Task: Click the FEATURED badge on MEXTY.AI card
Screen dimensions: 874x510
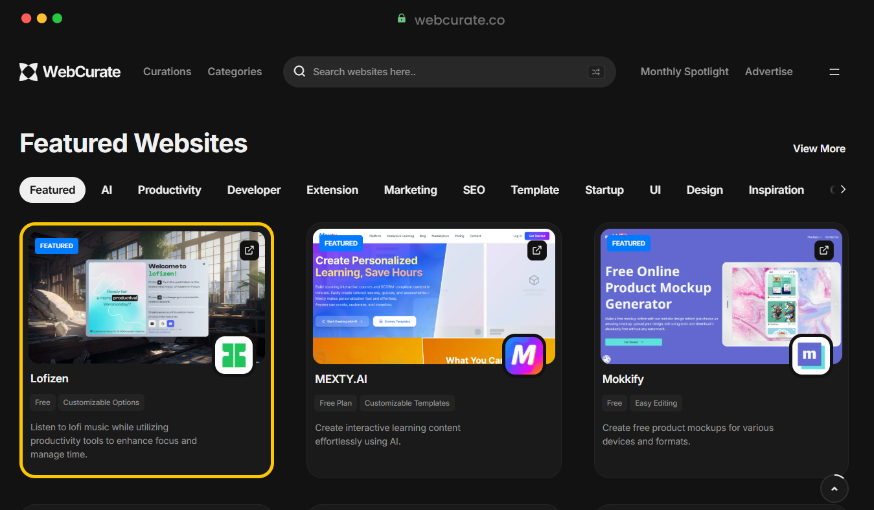Action: coord(341,243)
